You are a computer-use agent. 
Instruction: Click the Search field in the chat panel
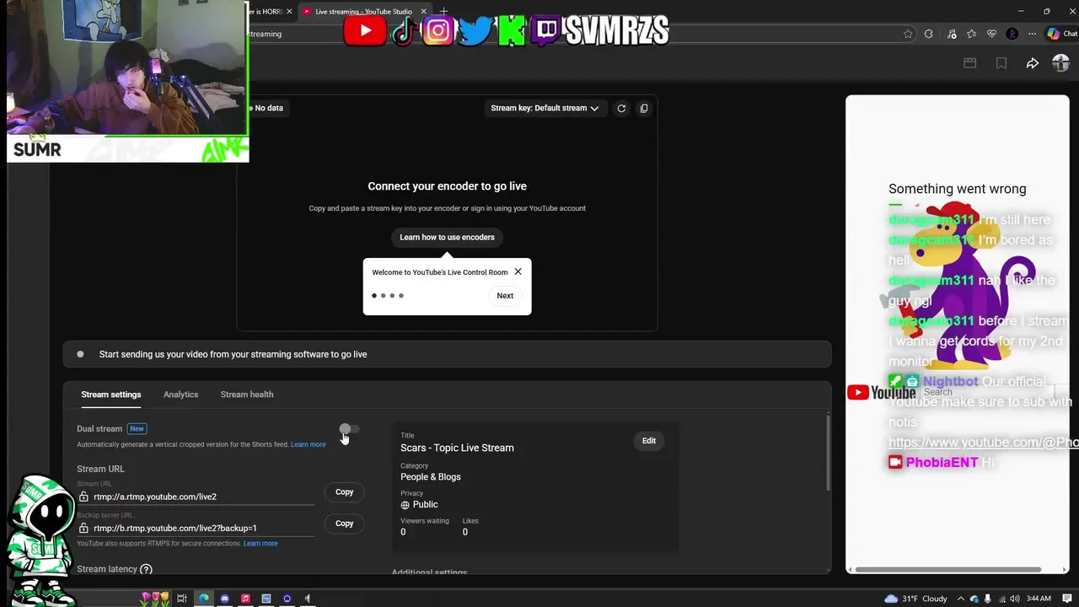pyautogui.click(x=986, y=392)
